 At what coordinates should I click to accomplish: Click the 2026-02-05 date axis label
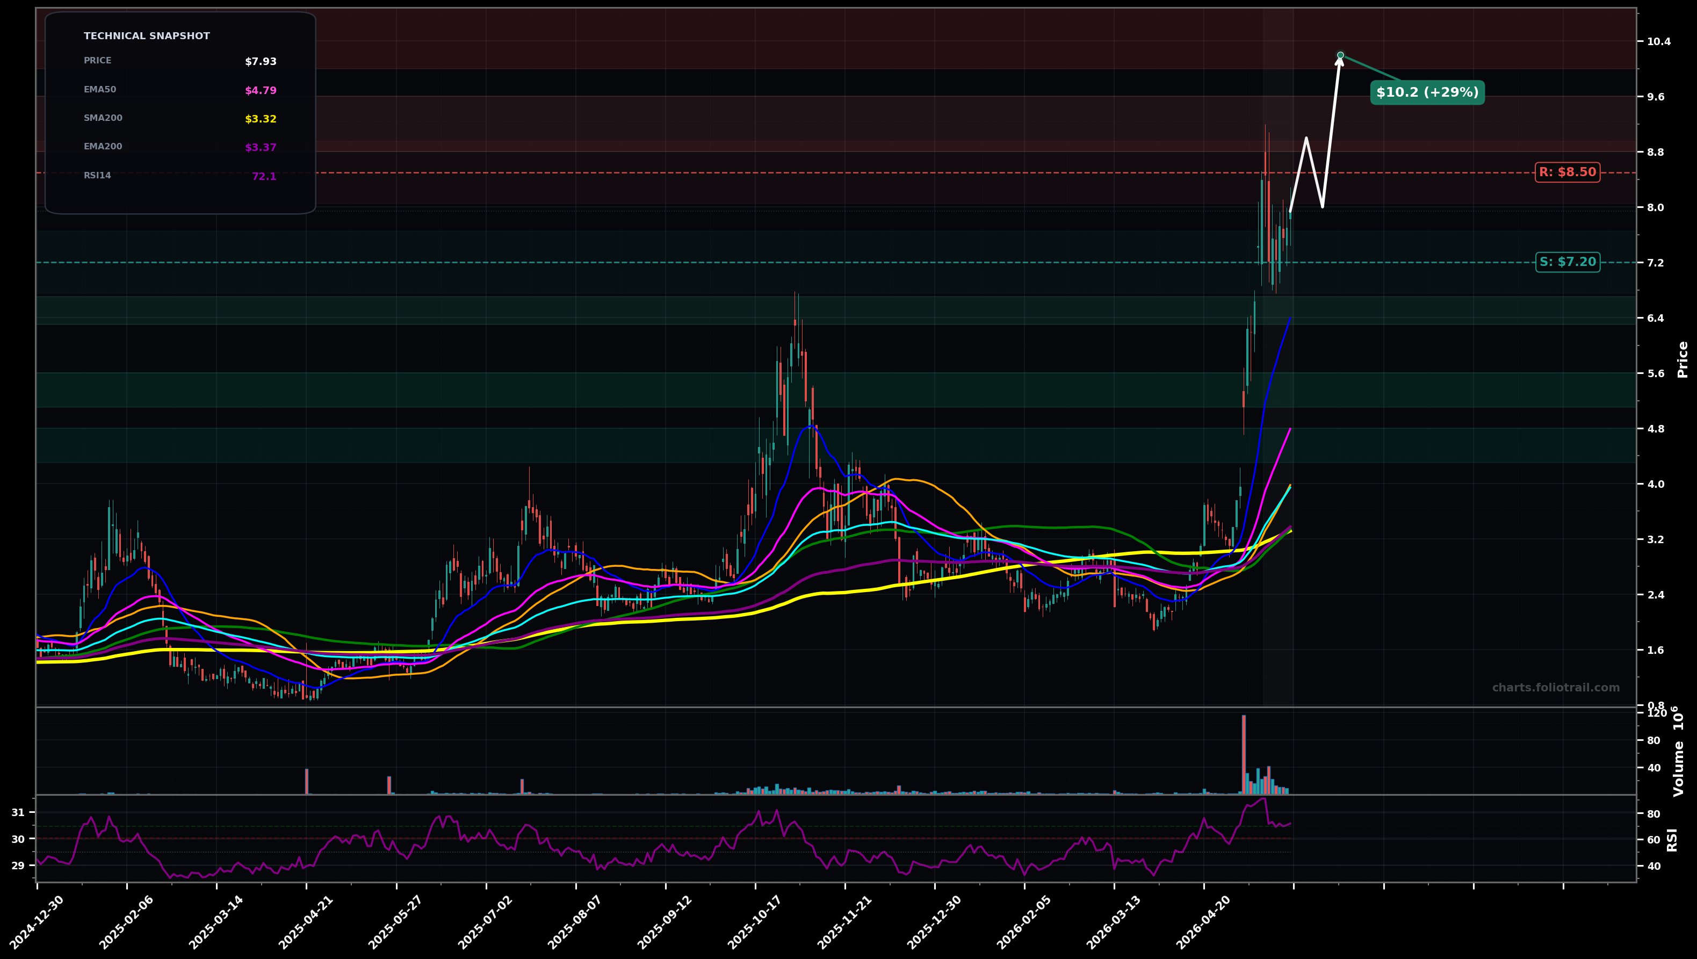click(x=1024, y=922)
